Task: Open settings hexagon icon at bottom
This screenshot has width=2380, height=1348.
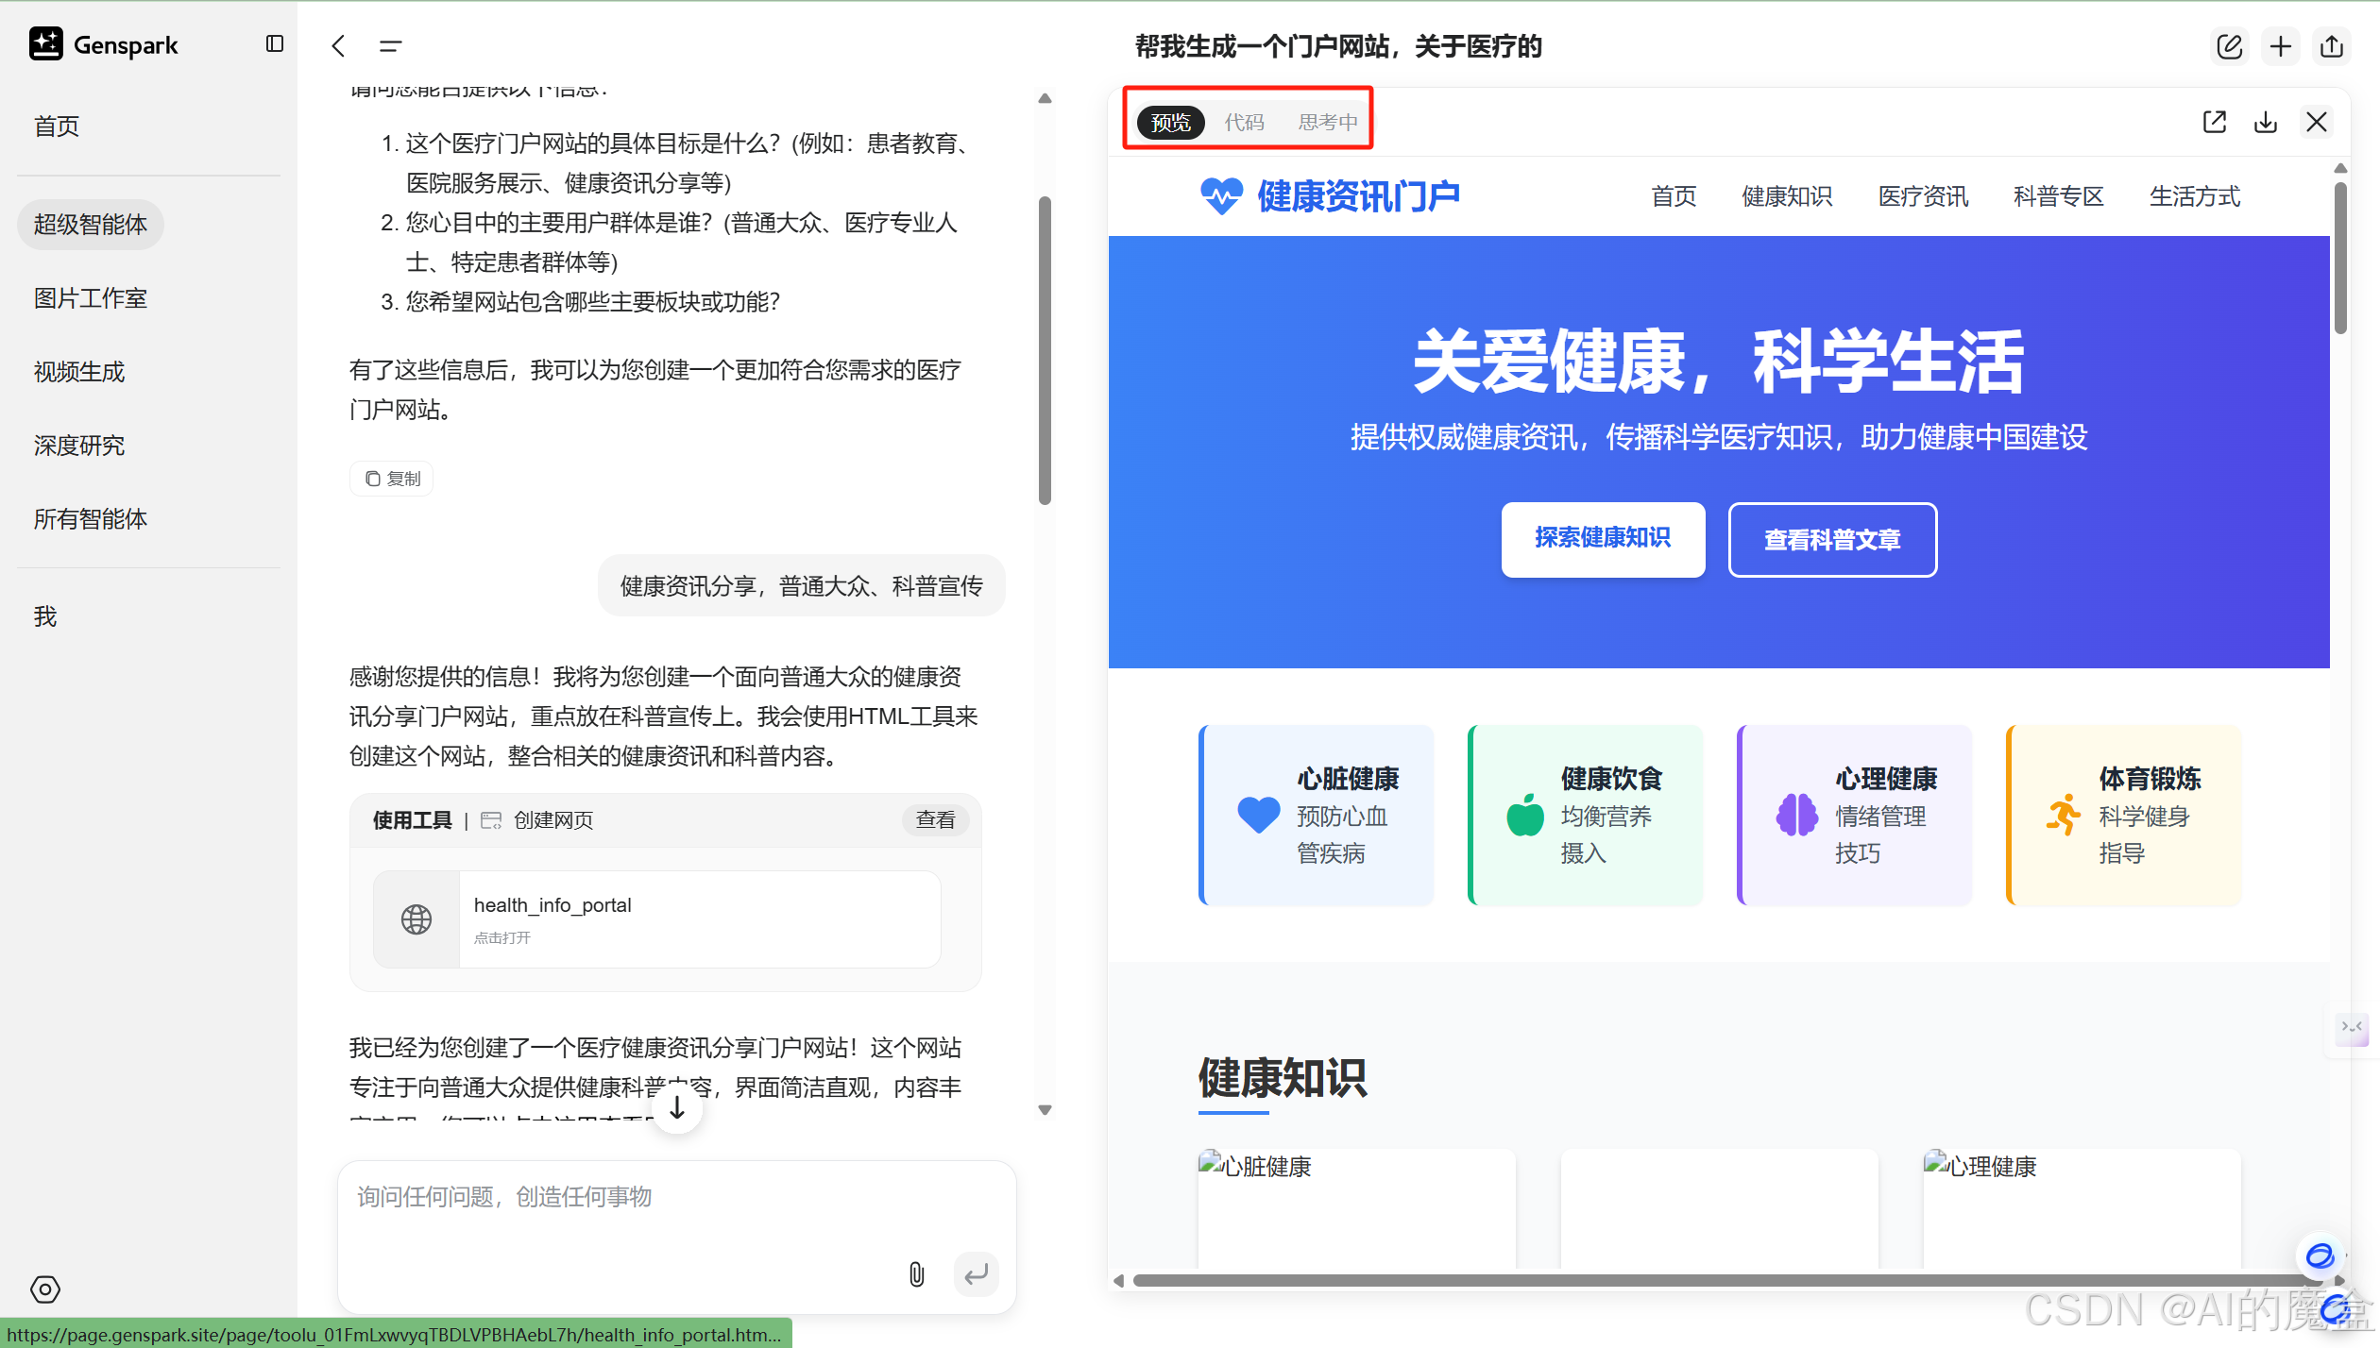Action: click(45, 1289)
